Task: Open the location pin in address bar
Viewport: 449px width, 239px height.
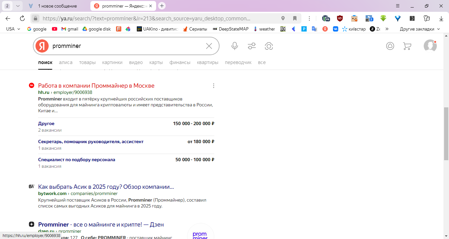Action: click(x=283, y=18)
